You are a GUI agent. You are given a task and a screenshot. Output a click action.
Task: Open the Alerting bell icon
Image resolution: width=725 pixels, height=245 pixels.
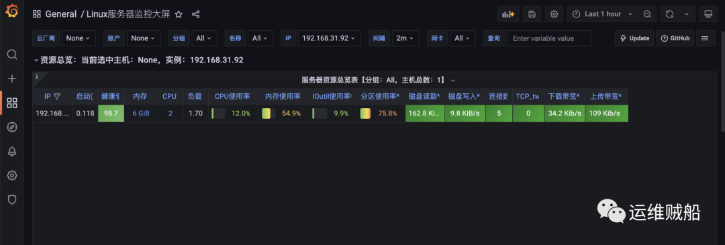click(12, 151)
